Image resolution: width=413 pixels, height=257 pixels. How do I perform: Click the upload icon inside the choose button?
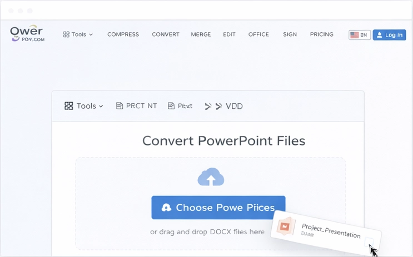[166, 208]
